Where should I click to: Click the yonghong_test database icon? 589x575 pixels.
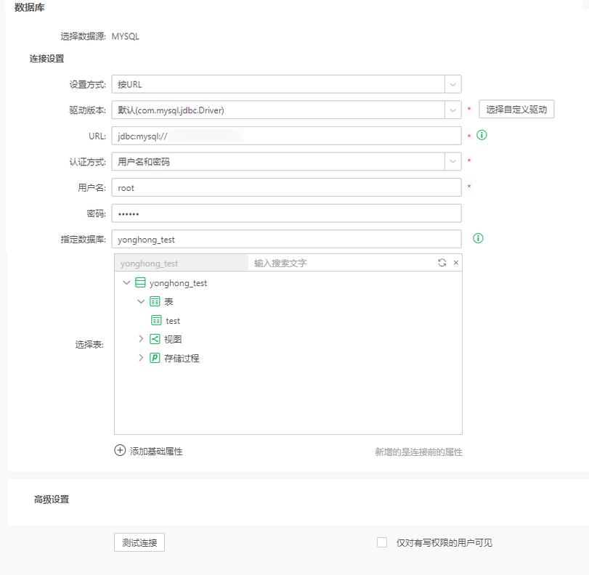click(x=140, y=283)
